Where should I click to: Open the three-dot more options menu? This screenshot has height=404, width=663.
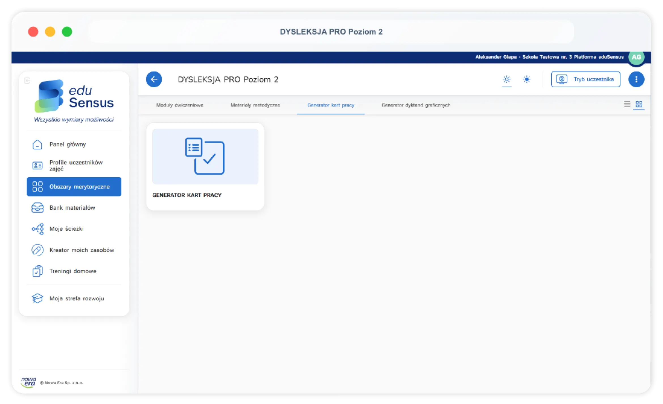(636, 79)
